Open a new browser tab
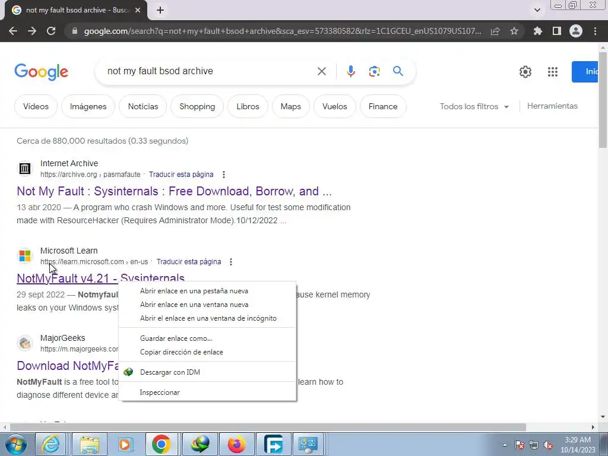Screen dimensions: 608x456 click(x=160, y=10)
